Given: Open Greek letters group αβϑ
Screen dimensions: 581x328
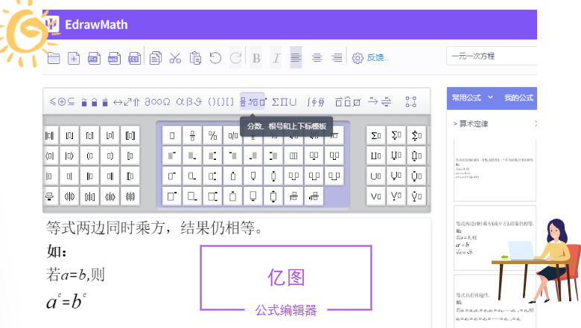Looking at the screenshot, I should point(189,102).
